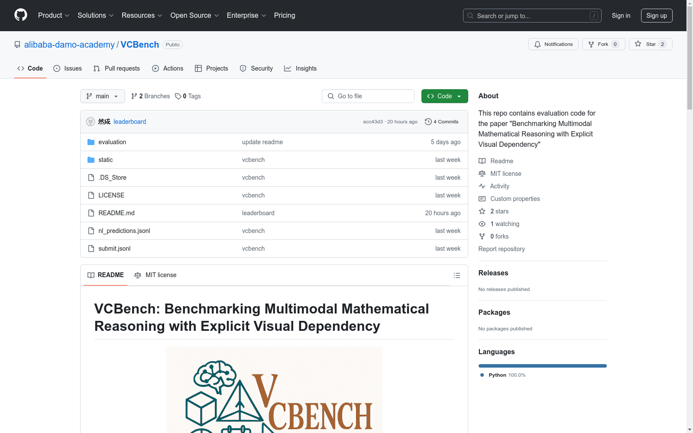Click the Go to file search box
The width and height of the screenshot is (693, 433).
(368, 96)
